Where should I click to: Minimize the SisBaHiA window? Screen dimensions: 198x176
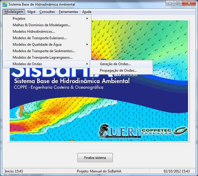pyautogui.click(x=170, y=3)
